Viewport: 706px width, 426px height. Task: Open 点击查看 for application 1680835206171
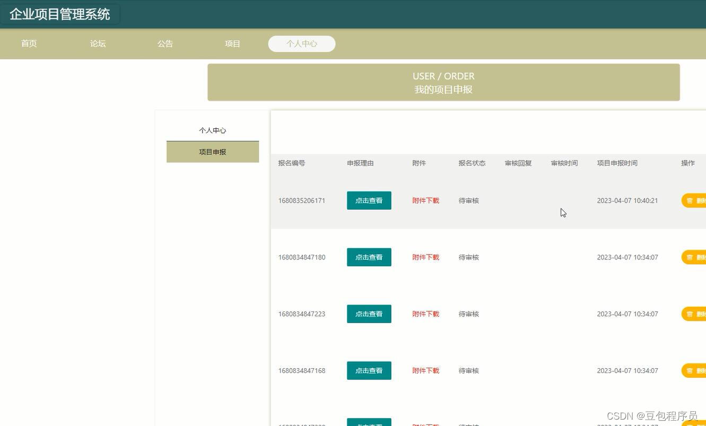pos(369,201)
